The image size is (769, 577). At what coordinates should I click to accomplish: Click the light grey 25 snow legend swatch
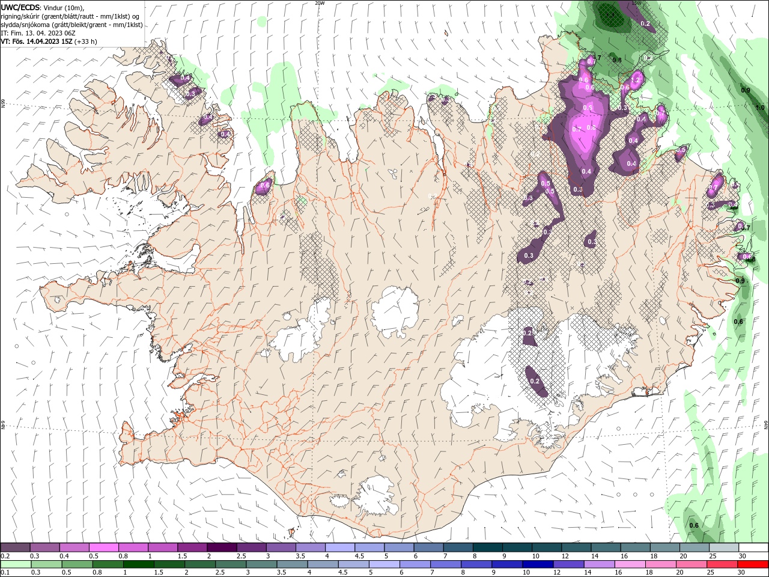pyautogui.click(x=725, y=548)
